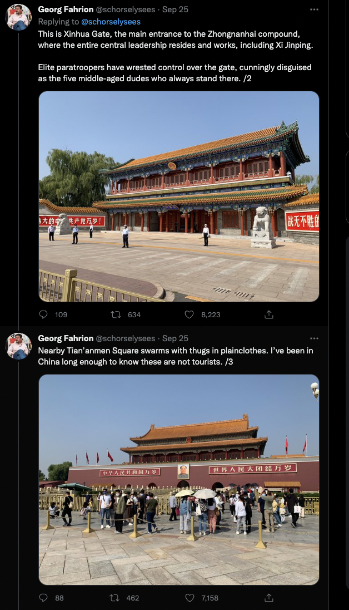The image size is (349, 610).
Task: Like the tweet with 7,158 likes
Action: [x=190, y=598]
